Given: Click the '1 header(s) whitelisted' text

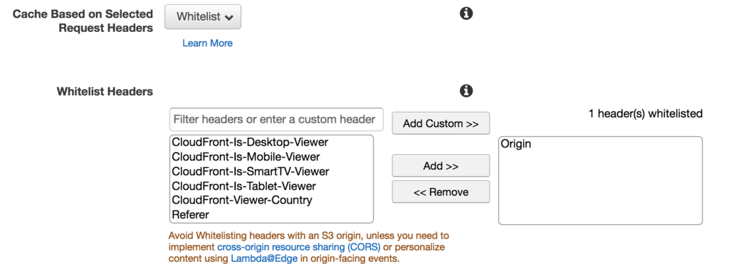Looking at the screenshot, I should 645,114.
